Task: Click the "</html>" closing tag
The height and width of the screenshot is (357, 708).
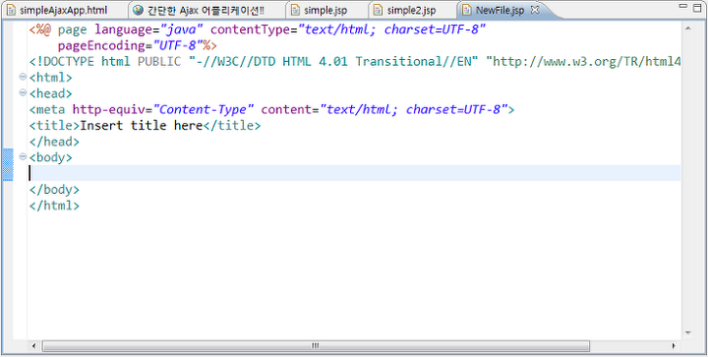Action: 54,206
